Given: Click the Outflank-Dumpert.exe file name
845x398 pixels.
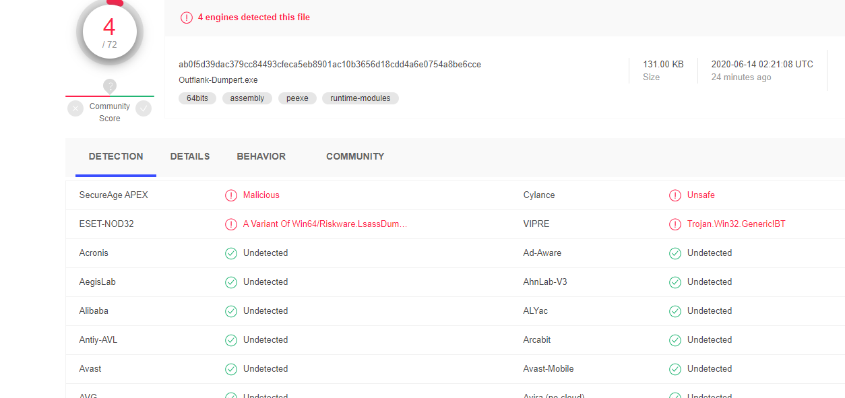Looking at the screenshot, I should pos(218,80).
